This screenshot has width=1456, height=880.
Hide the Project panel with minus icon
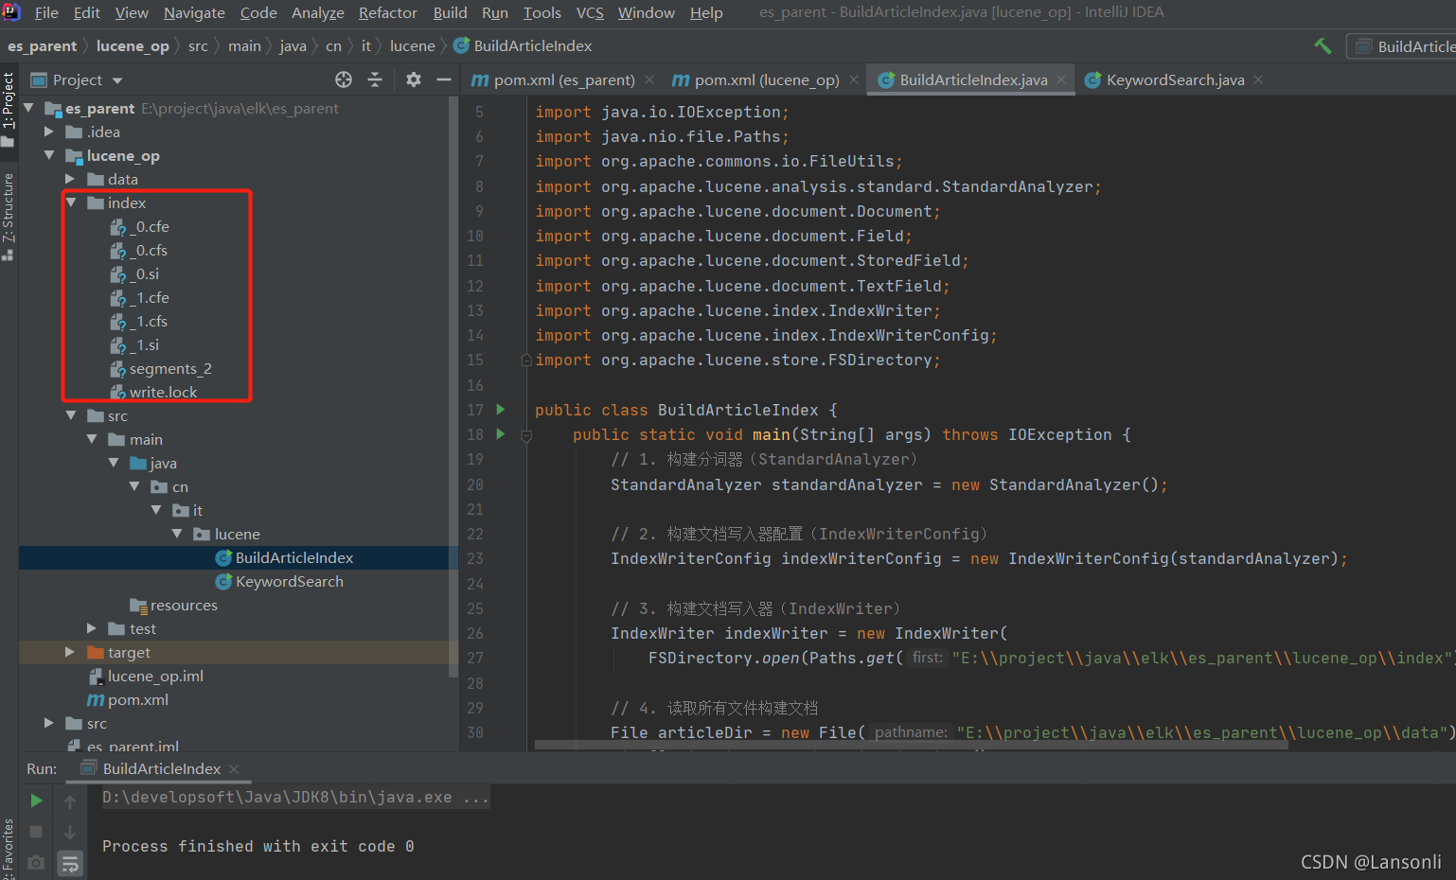(443, 80)
